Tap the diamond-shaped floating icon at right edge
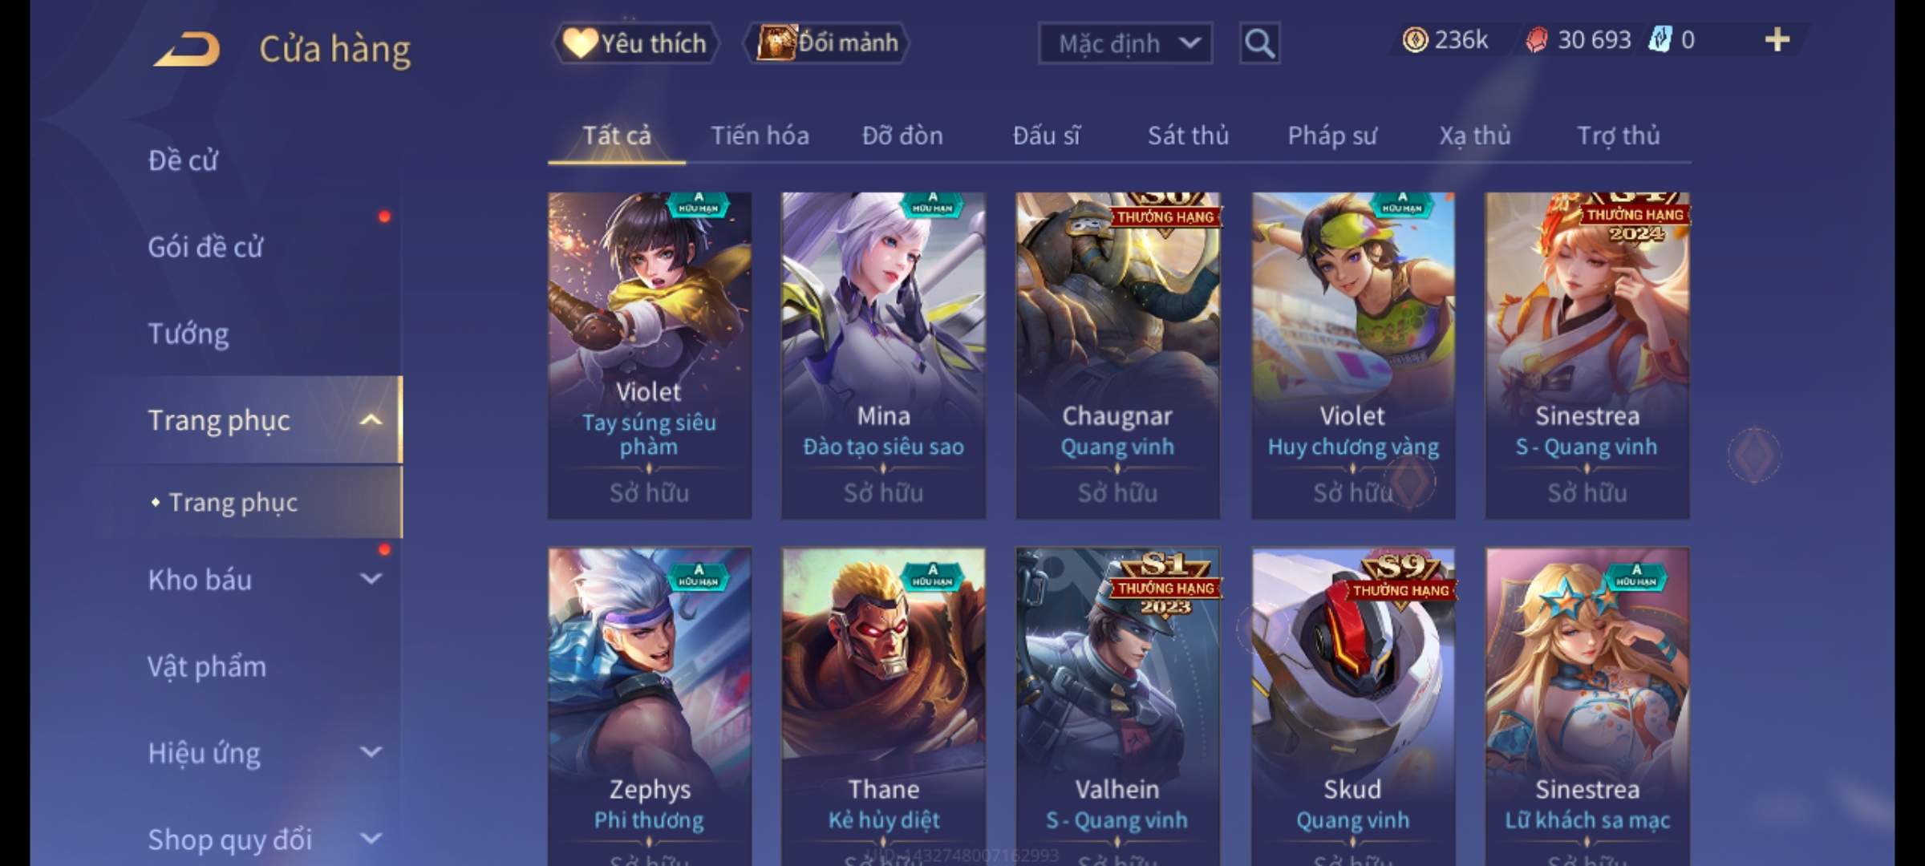 [x=1754, y=455]
